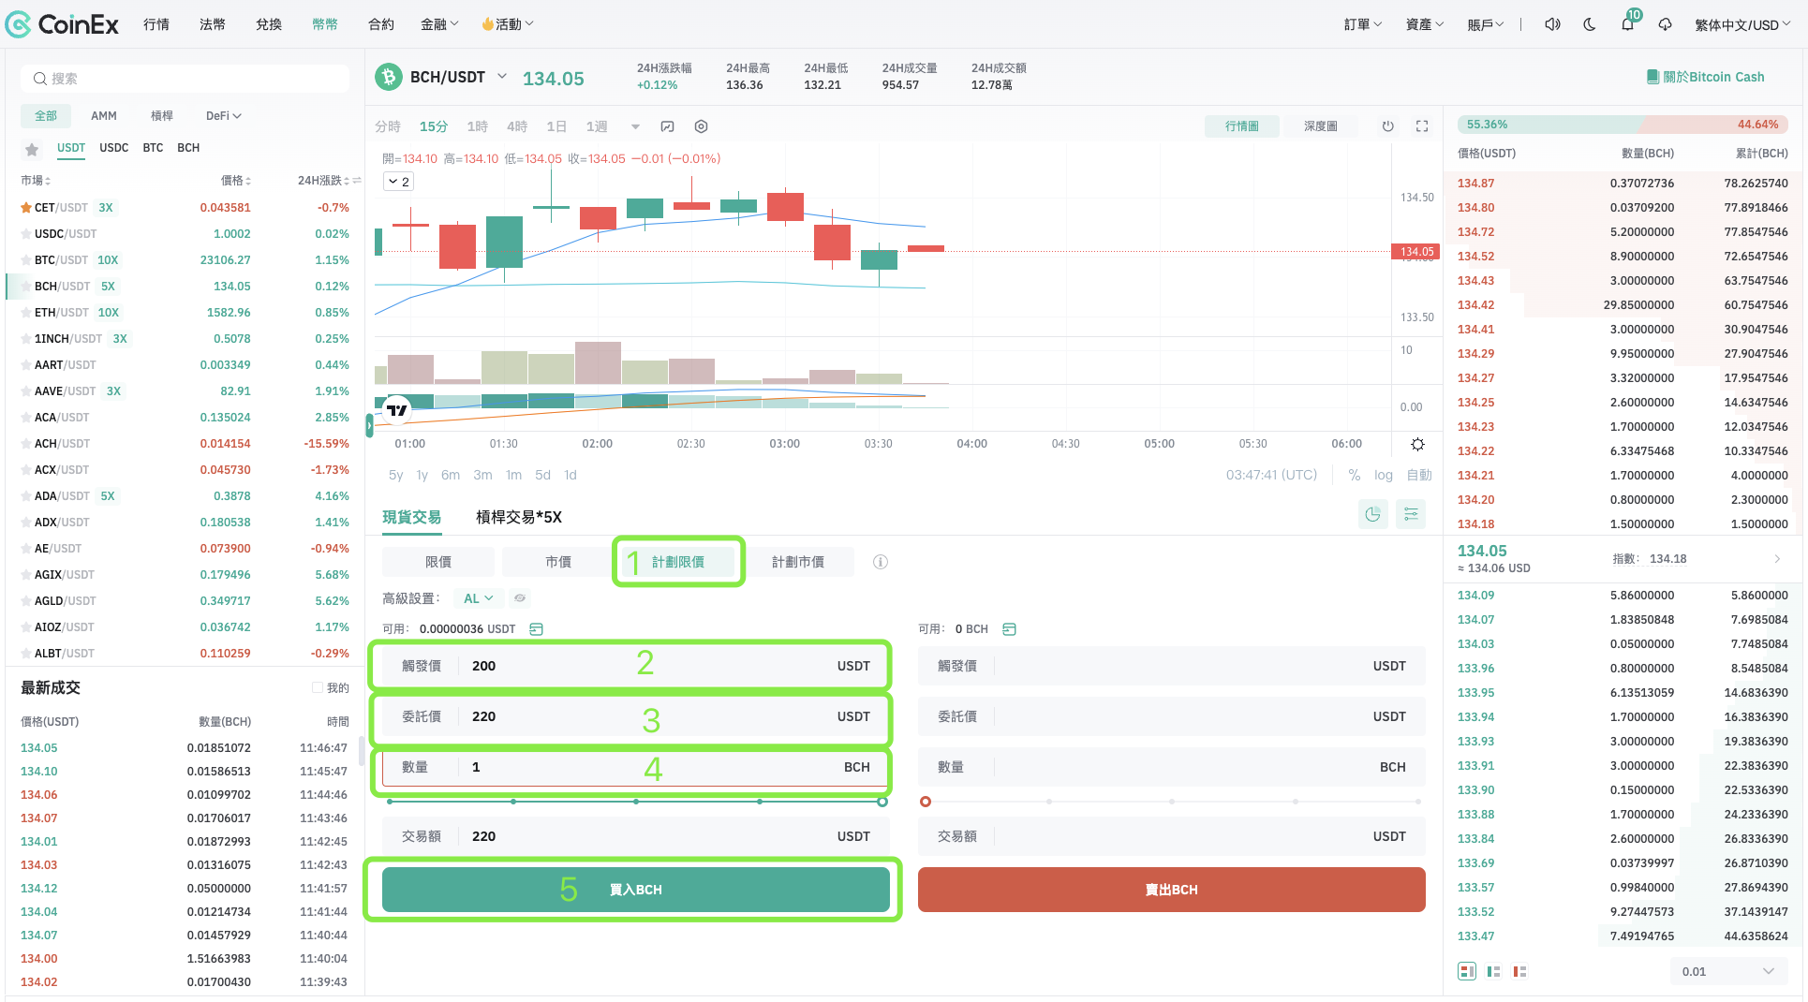Click the Bitcoin Cash coin icon

tap(389, 77)
